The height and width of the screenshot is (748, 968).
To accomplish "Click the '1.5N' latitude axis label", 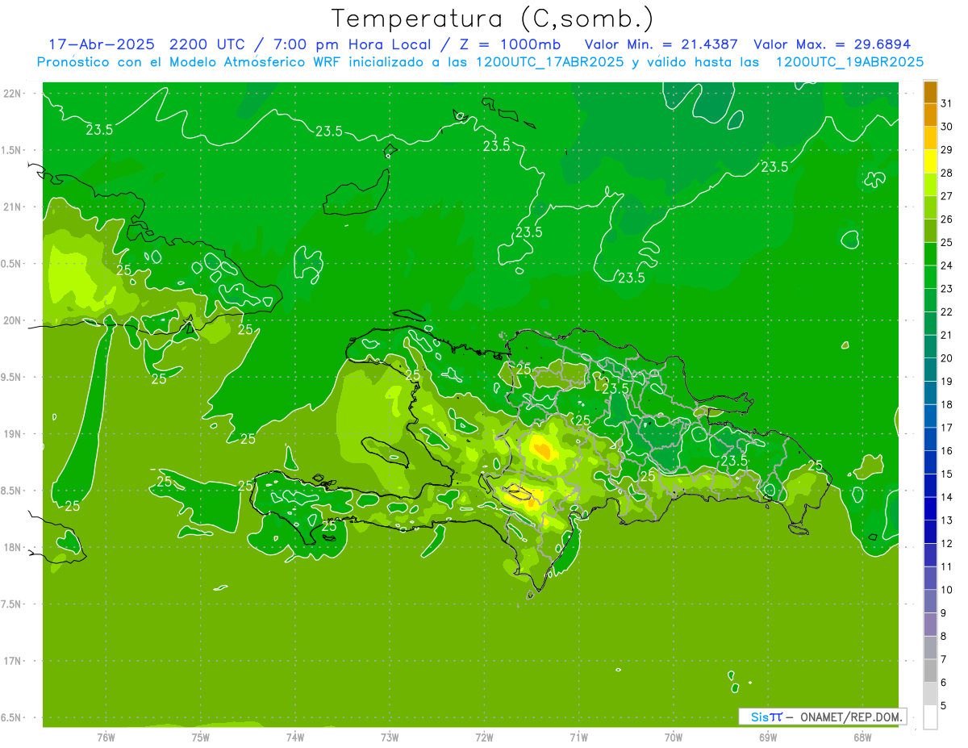I will [x=13, y=150].
